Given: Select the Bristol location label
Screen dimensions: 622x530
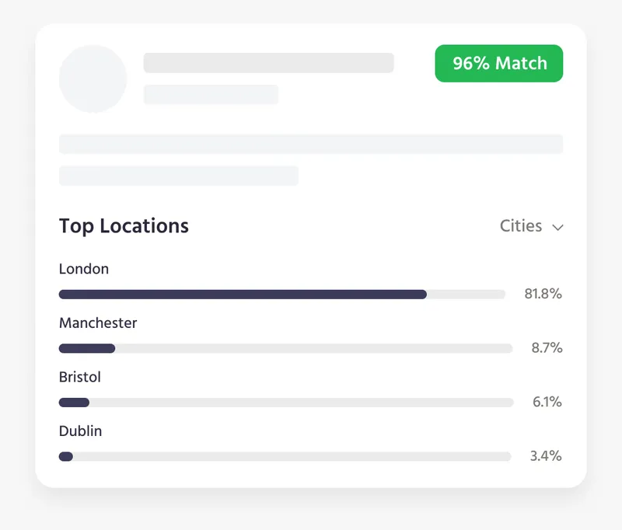Looking at the screenshot, I should 80,377.
